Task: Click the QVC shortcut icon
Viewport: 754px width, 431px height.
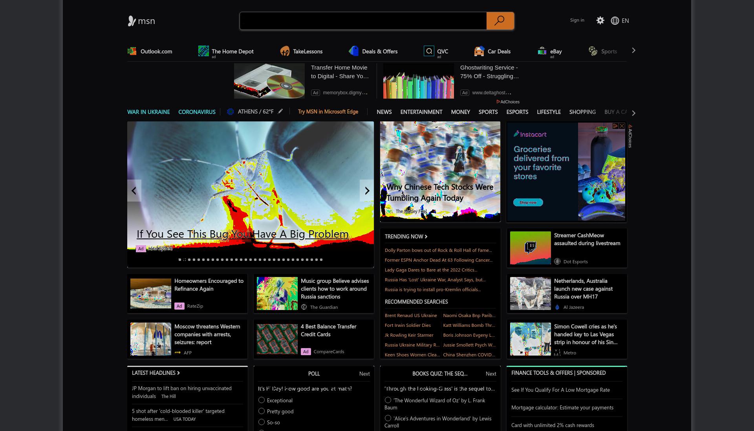Action: pyautogui.click(x=429, y=51)
